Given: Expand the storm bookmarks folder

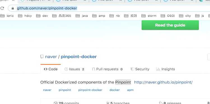Looking at the screenshot, I should [x=149, y=16].
